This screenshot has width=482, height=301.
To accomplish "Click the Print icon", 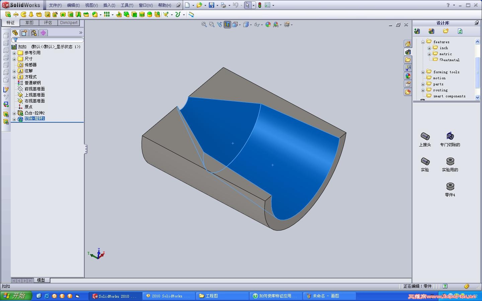I will (223, 5).
